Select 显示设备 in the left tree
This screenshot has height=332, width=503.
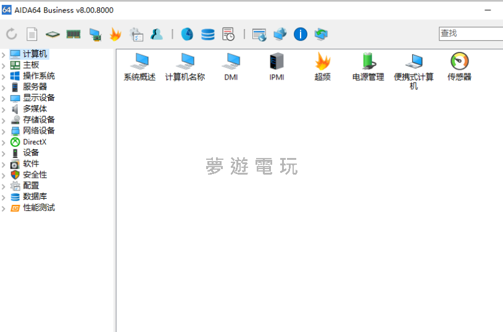[x=39, y=98]
